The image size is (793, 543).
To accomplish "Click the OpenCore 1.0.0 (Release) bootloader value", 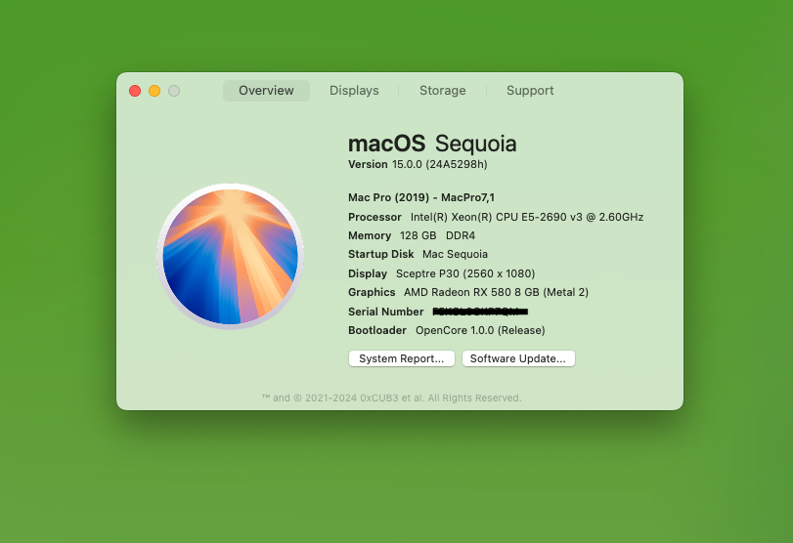I will (x=480, y=330).
